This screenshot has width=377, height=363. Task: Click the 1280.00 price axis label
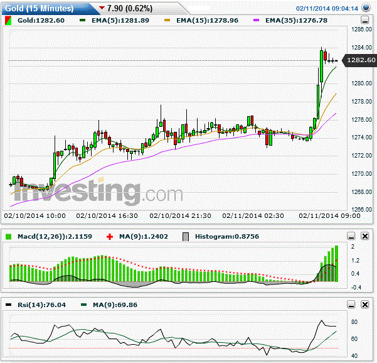[361, 84]
